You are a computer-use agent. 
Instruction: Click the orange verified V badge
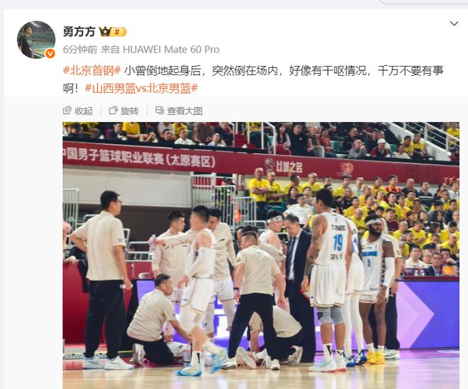pos(50,54)
